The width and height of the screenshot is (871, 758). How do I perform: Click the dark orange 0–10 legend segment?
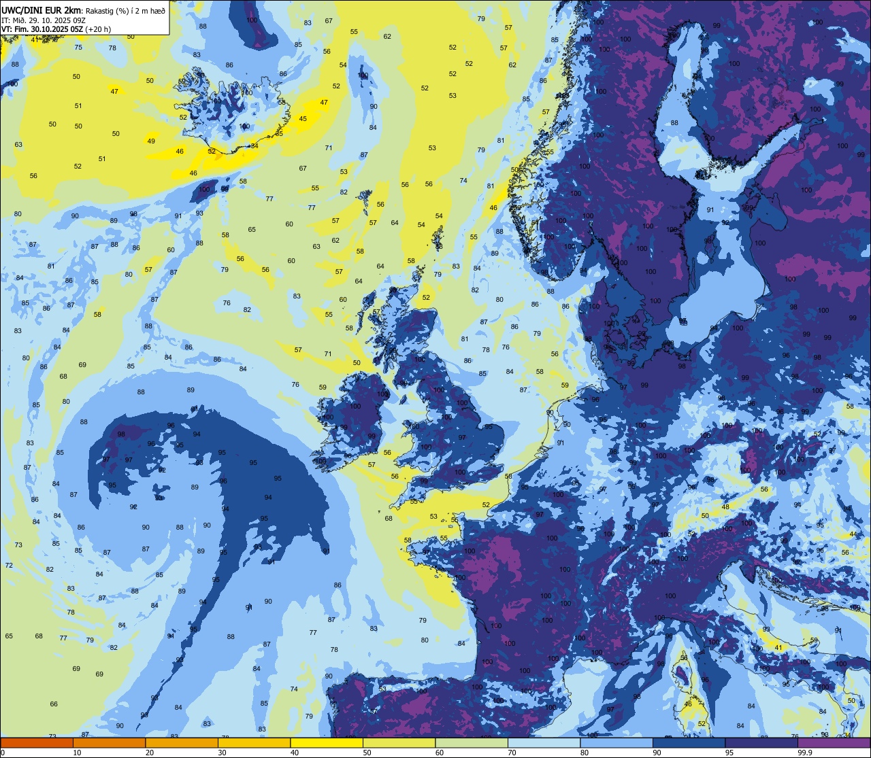pyautogui.click(x=37, y=742)
